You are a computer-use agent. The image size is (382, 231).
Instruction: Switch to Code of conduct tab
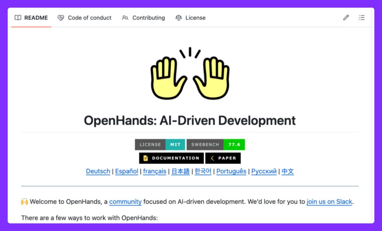point(84,18)
